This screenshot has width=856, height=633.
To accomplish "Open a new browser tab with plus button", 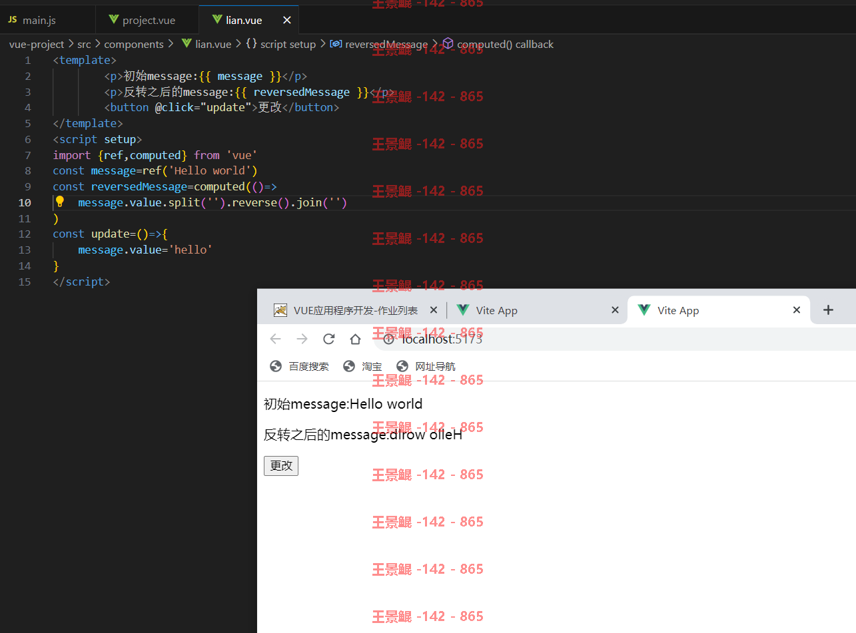I will coord(828,310).
